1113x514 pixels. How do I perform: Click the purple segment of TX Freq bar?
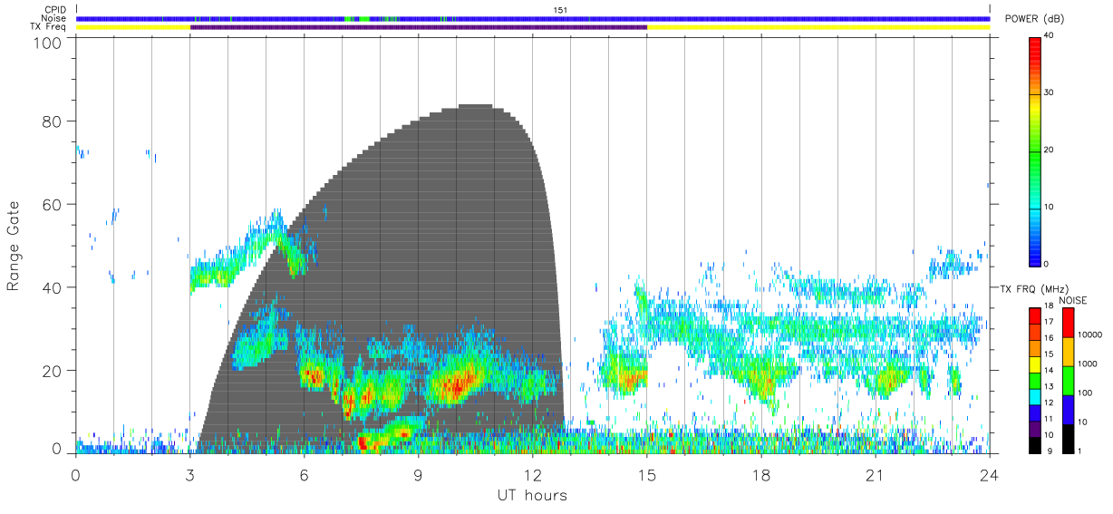click(x=419, y=27)
